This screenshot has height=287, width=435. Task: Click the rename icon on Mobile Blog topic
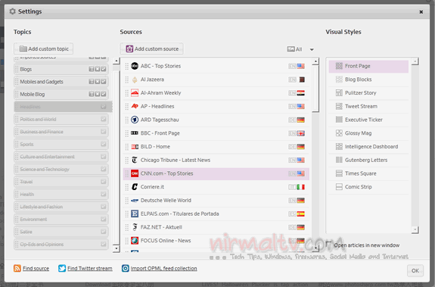(x=92, y=94)
